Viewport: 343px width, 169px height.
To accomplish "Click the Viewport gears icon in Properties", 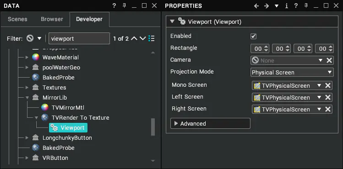I will click(x=181, y=21).
